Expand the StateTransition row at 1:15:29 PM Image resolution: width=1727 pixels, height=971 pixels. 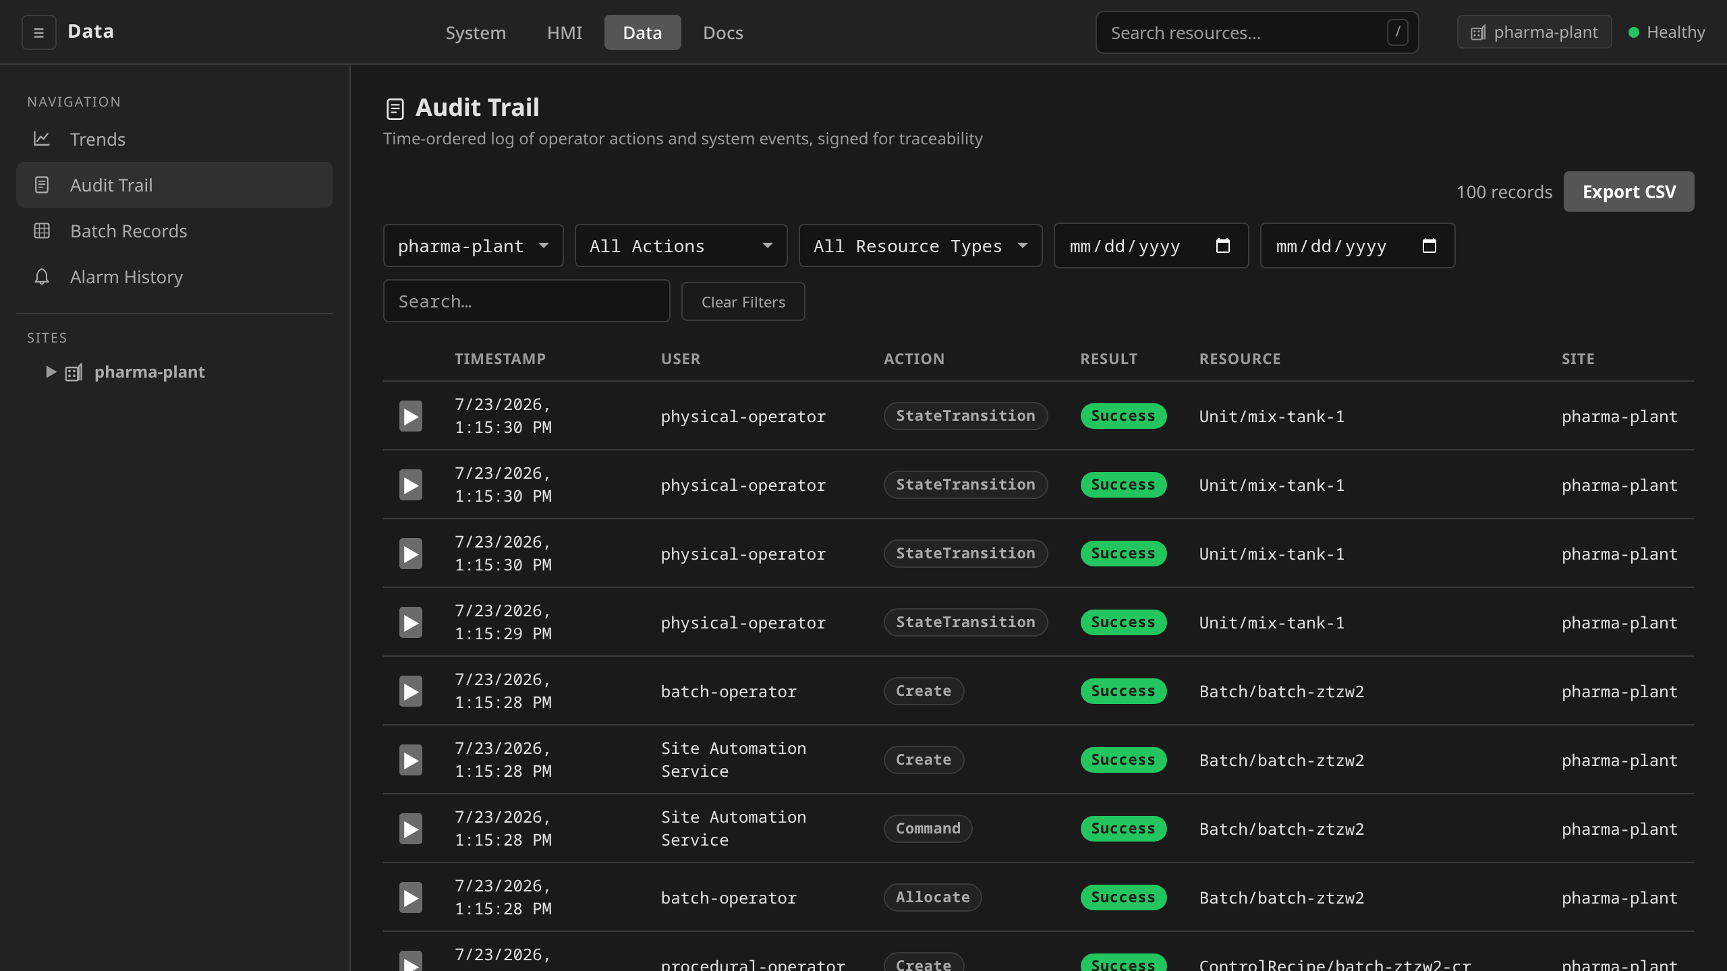tap(411, 622)
